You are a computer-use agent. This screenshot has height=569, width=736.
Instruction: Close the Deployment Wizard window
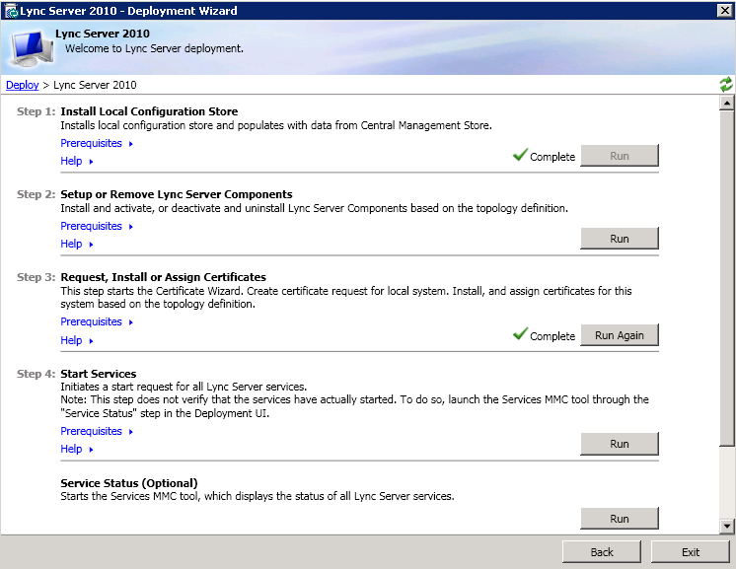[724, 10]
